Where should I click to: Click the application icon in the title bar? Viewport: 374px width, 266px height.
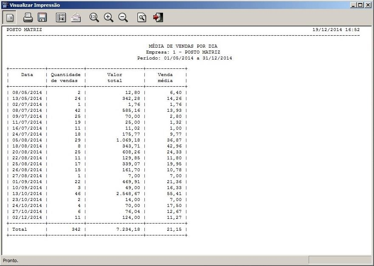5,5
